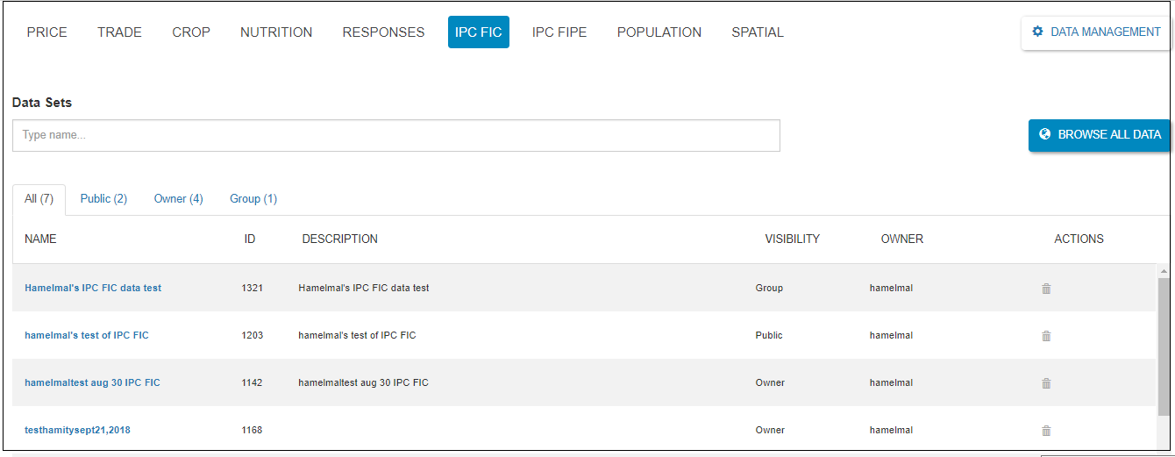
Task: Switch to the TRADE tab
Action: [x=119, y=32]
